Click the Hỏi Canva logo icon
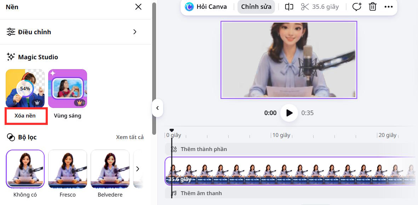The height and width of the screenshot is (205, 418). (189, 7)
